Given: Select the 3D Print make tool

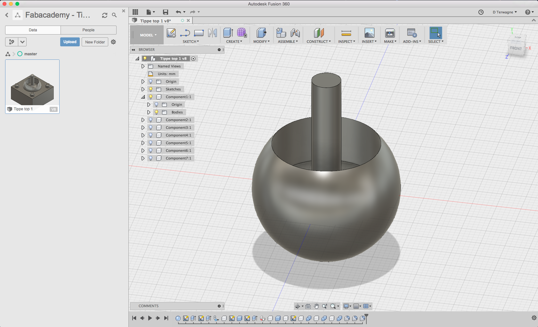Looking at the screenshot, I should pyautogui.click(x=390, y=33).
